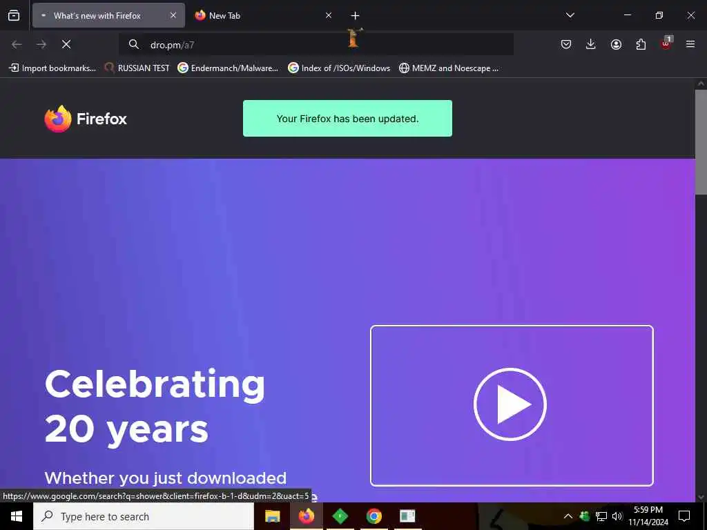Open Endermanch/Malware bookmark

pos(228,68)
